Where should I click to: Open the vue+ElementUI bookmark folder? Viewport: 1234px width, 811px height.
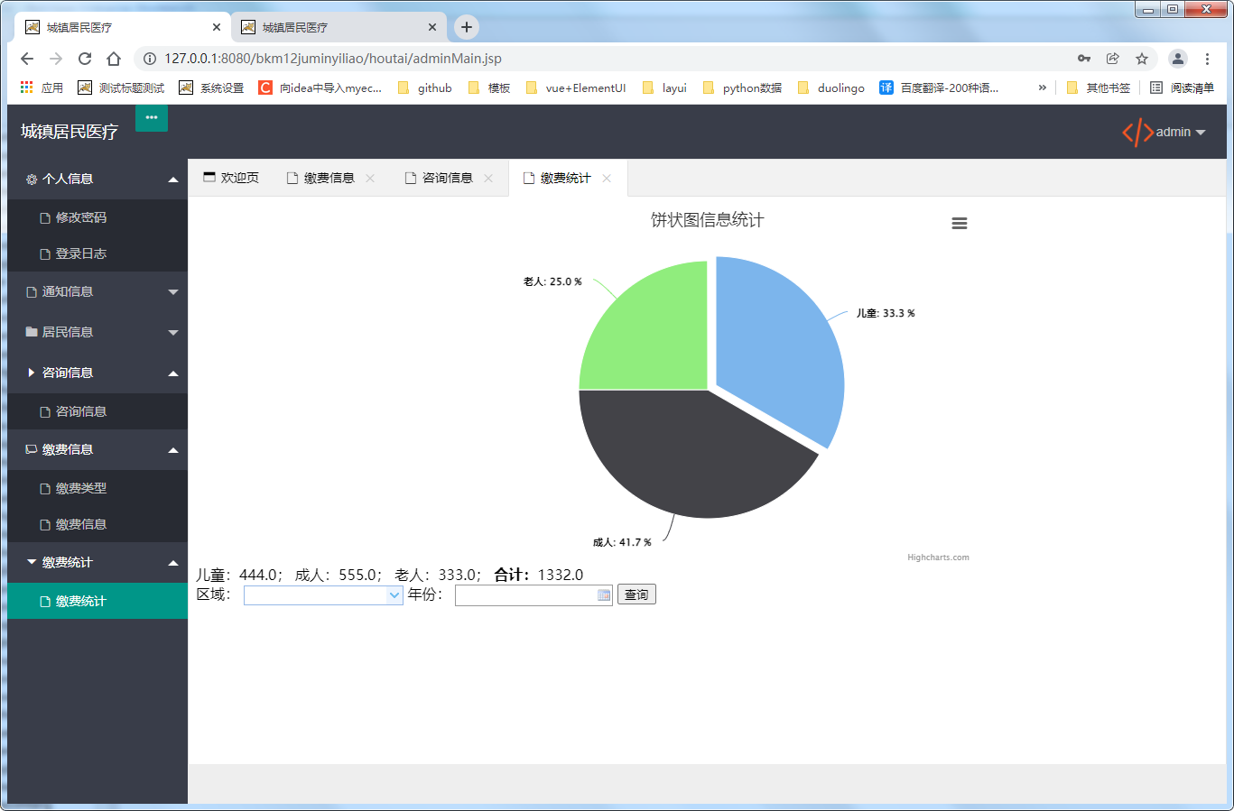point(576,88)
